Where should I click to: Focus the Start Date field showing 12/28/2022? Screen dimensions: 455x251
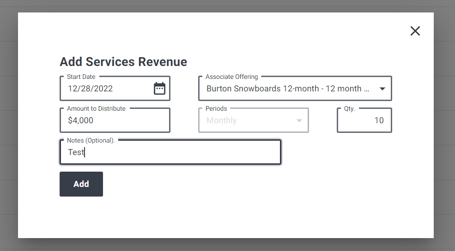pos(115,89)
